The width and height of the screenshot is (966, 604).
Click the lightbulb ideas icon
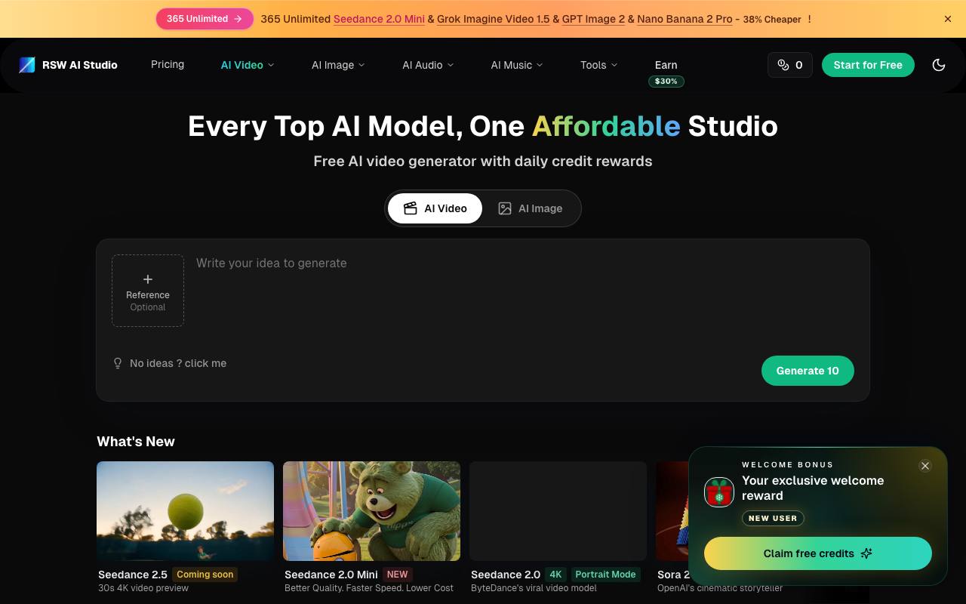[x=118, y=363]
